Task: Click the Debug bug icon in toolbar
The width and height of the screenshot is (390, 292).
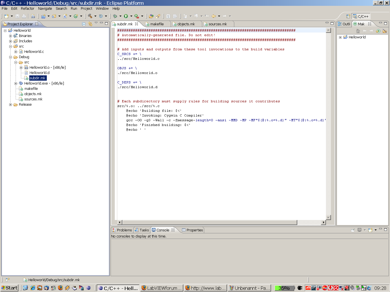Action: (115, 16)
